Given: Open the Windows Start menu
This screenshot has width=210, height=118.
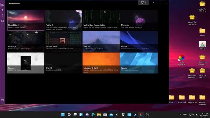Looking at the screenshot, I should tap(63, 115).
